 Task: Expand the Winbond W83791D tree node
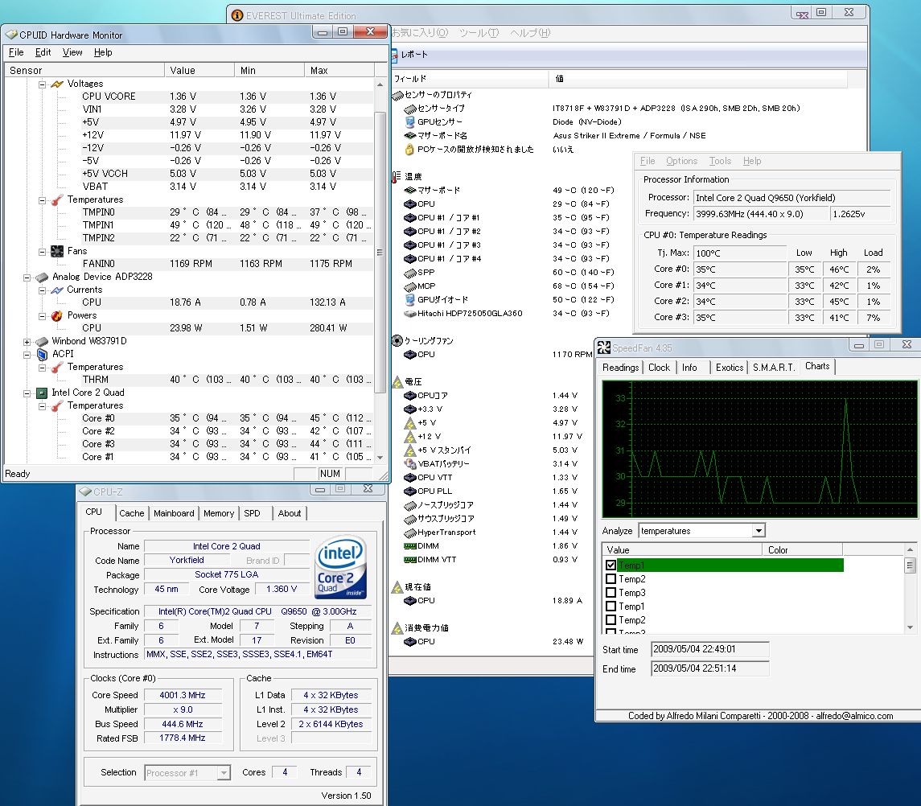(28, 341)
